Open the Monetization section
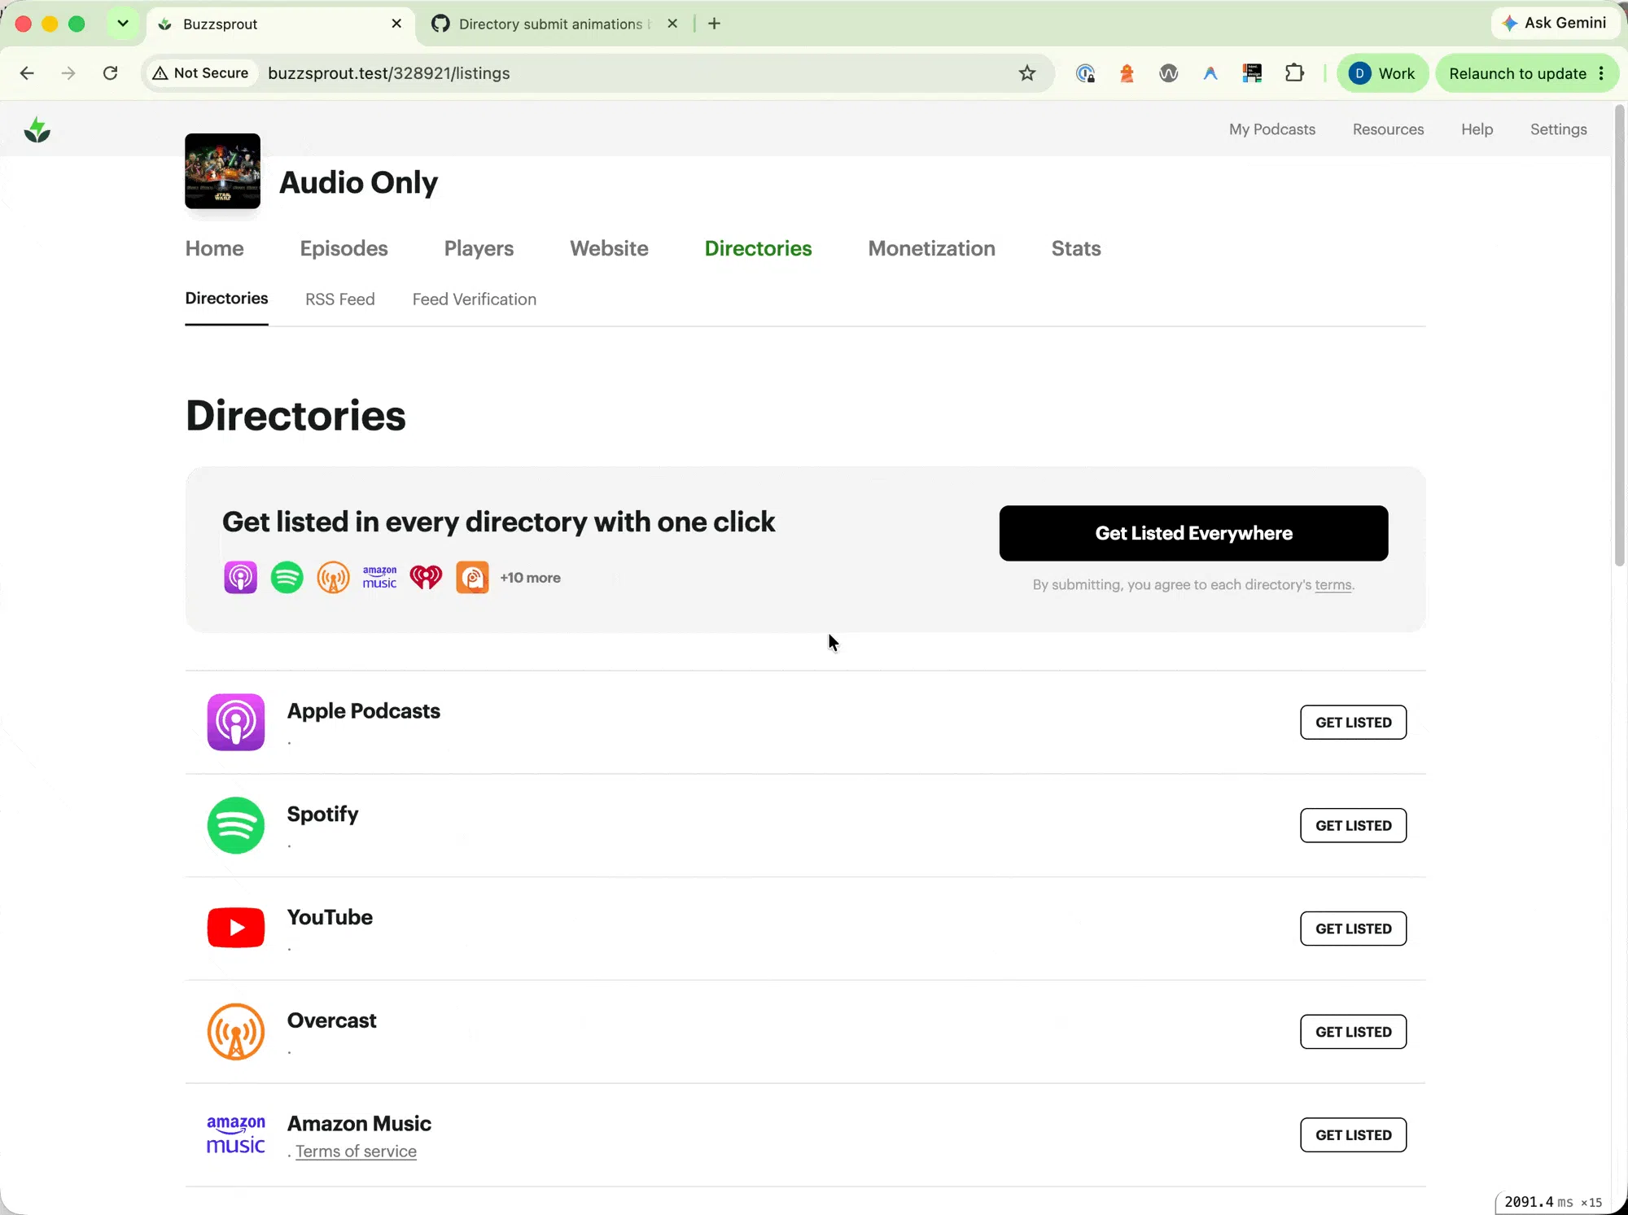The image size is (1628, 1215). tap(931, 248)
